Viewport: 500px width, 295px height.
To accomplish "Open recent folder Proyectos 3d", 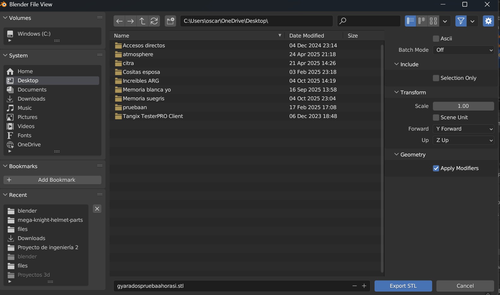I will tap(46, 275).
